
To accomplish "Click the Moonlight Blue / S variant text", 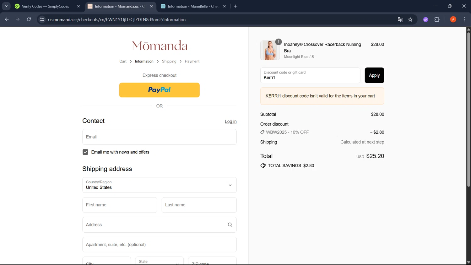I will tap(299, 57).
